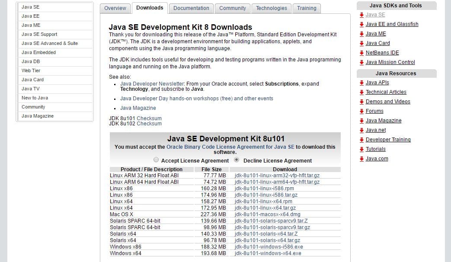This screenshot has height=262, width=451.
Task: Open Oracle Binary Code License Agreement link
Action: 230,147
